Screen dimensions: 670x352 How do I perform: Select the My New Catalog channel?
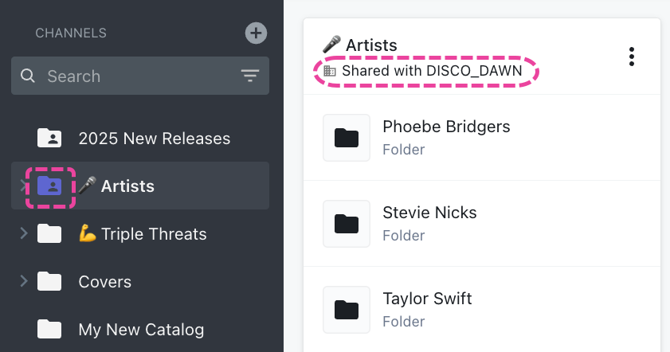140,330
